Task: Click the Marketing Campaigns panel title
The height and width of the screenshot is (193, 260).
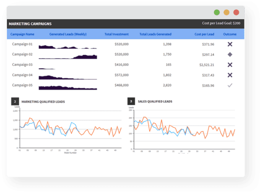Action: (30, 24)
